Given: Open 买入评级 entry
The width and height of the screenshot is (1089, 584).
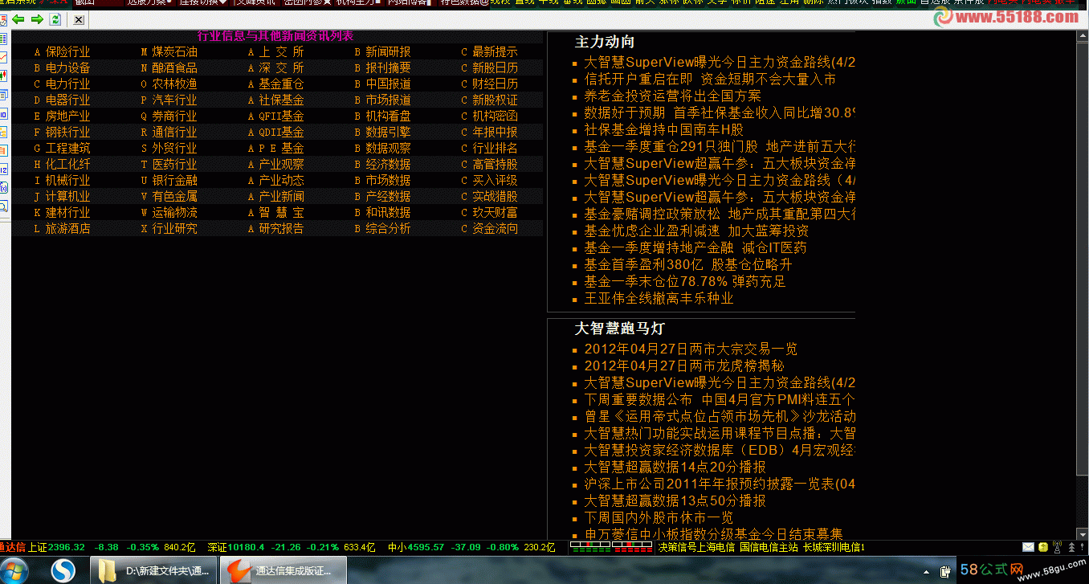Looking at the screenshot, I should click(x=495, y=181).
